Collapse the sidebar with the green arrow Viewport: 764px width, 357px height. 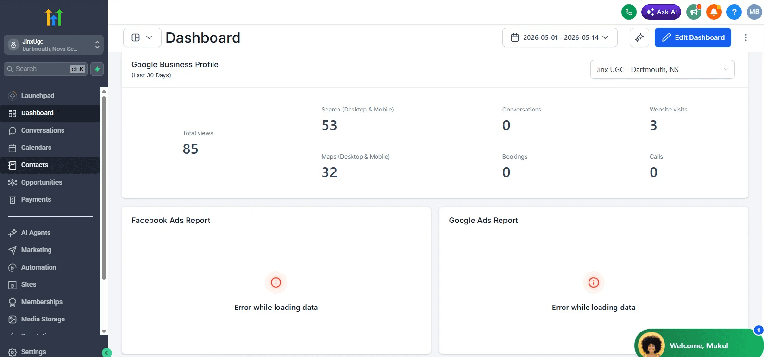coord(107,353)
